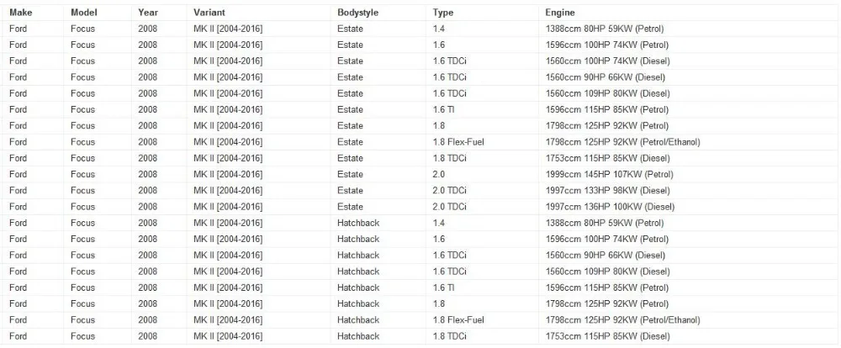Click the 1388ccm 80HP Estate engine cell

pos(688,29)
